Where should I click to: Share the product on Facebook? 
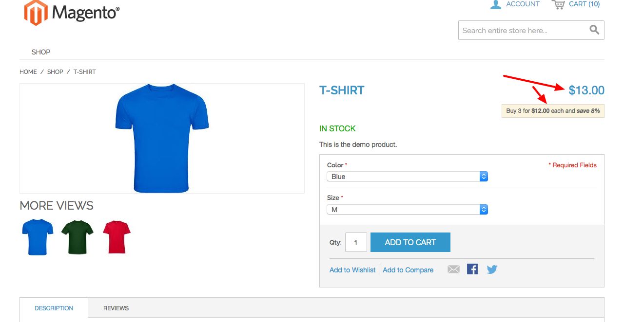[x=472, y=269]
